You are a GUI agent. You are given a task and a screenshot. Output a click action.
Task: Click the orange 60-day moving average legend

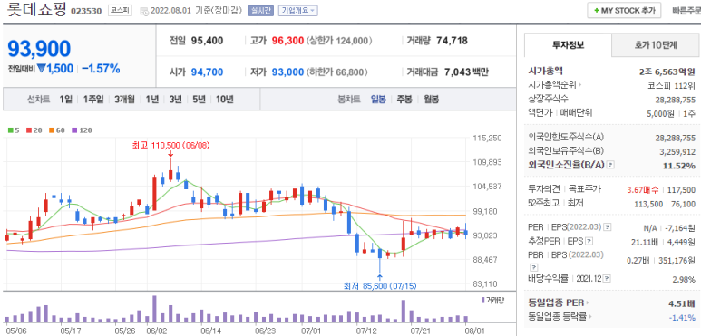point(56,130)
